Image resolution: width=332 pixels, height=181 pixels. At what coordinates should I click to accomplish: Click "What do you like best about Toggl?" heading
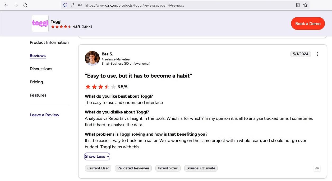tap(119, 96)
